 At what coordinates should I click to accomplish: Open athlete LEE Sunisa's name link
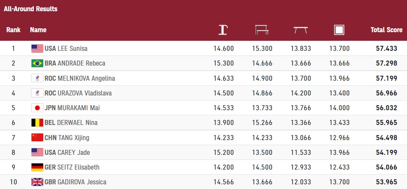coord(72,49)
